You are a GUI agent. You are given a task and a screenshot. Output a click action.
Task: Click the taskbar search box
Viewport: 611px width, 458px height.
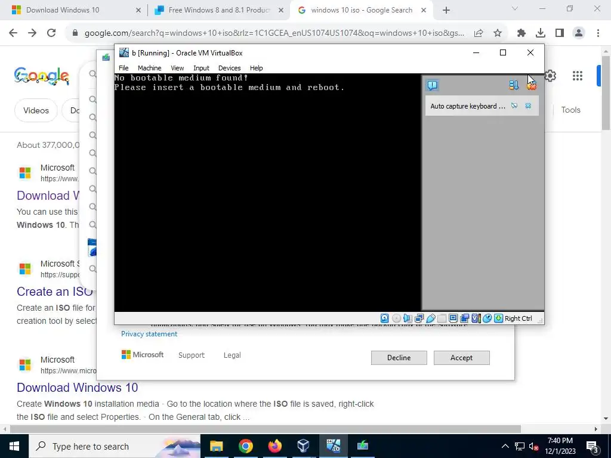[x=114, y=446]
